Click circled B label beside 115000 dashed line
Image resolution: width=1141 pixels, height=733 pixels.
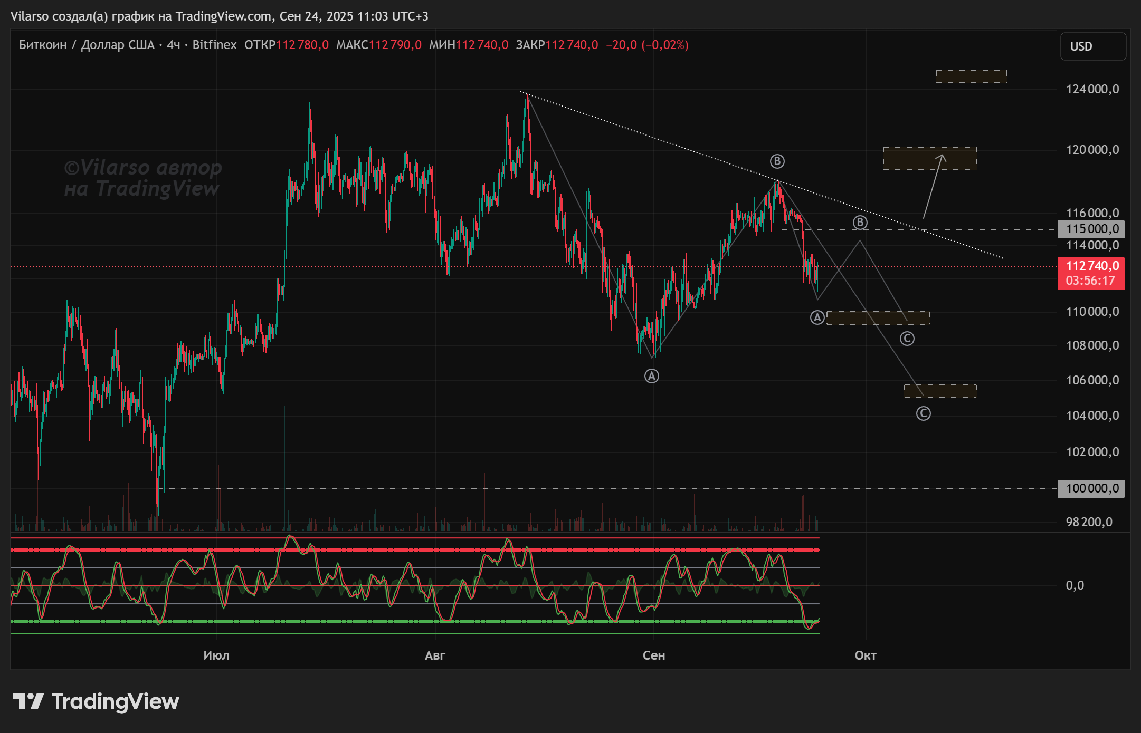[x=860, y=223]
